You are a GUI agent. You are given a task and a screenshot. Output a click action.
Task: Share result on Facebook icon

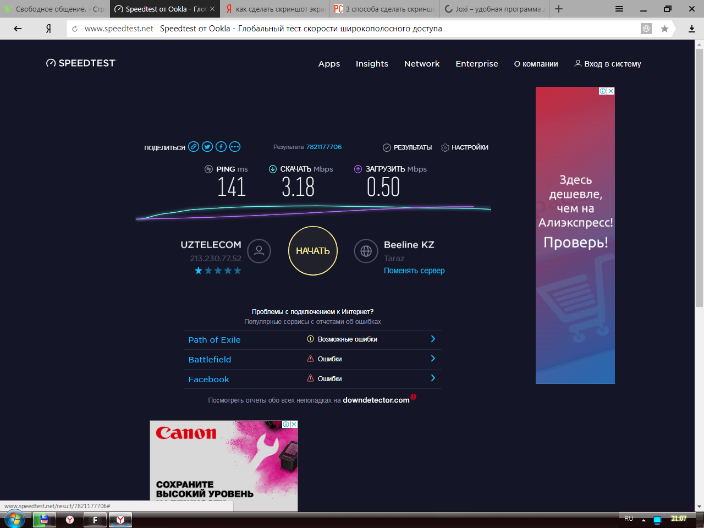tap(221, 147)
